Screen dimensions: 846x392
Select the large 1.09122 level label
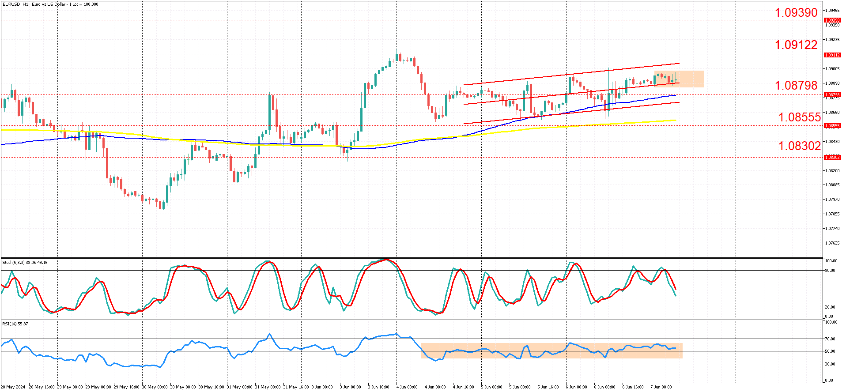tap(796, 45)
